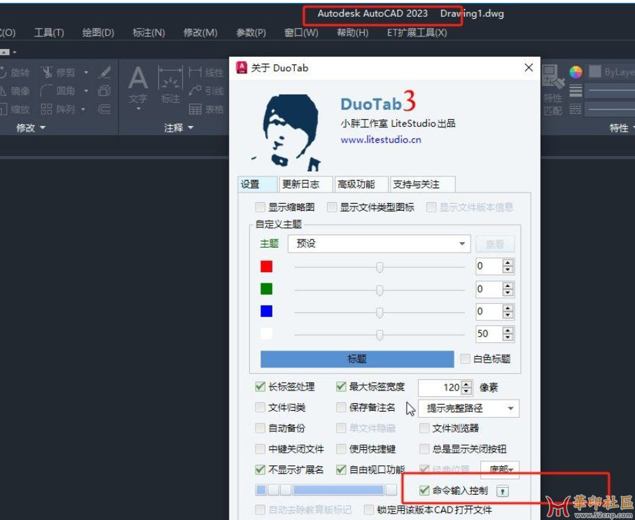Image resolution: width=635 pixels, height=520 pixels.
Task: Open the 标注(N) menu
Action: click(148, 32)
